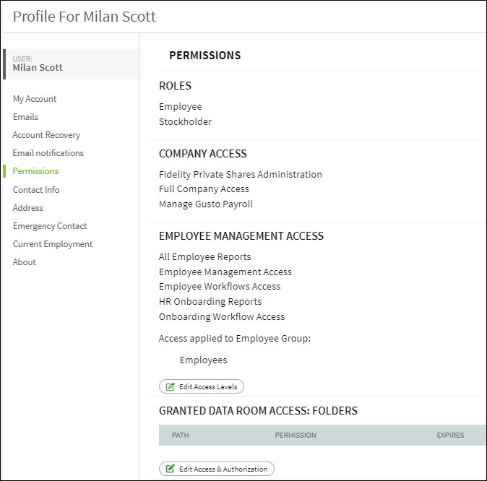Click Employees group entry

[204, 360]
